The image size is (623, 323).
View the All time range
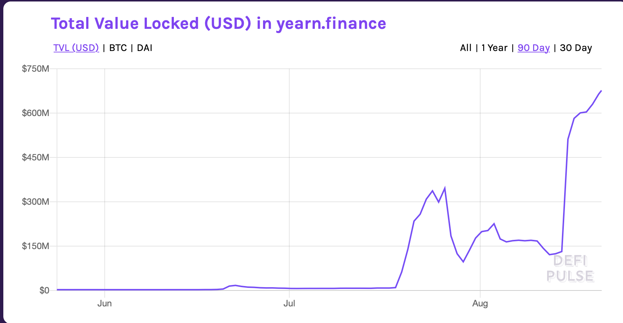pos(465,48)
